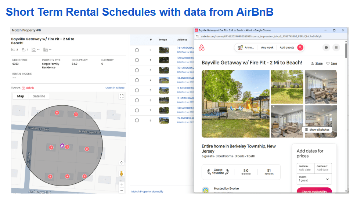Switch to the Map view tab
Image resolution: width=357 pixels, height=206 pixels.
[21, 96]
